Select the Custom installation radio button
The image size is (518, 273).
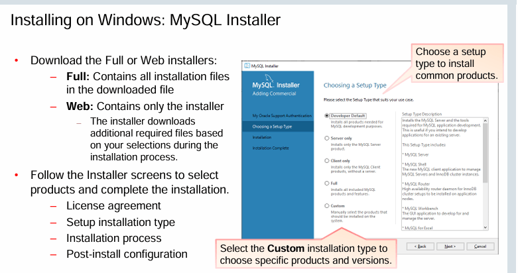point(326,205)
